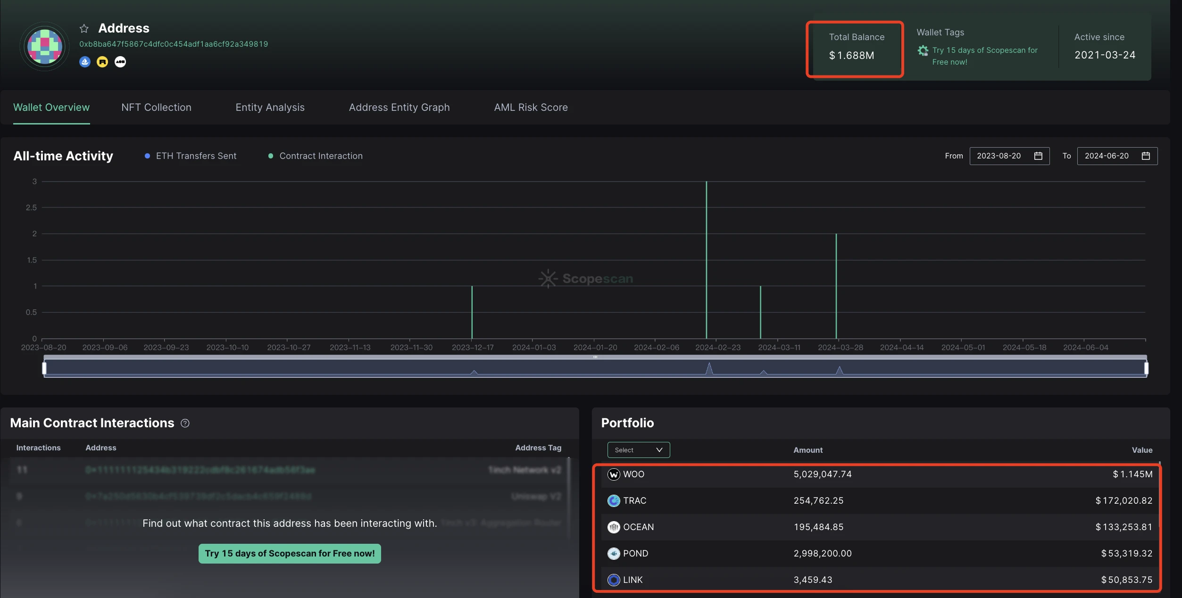Click the wallet address hash link
Image resolution: width=1182 pixels, height=598 pixels.
[x=174, y=44]
